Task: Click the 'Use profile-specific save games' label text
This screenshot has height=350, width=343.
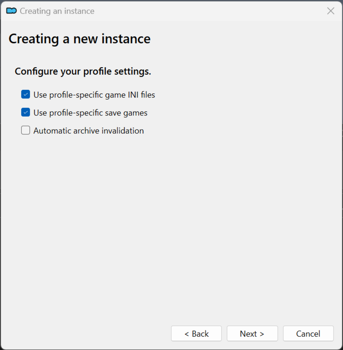Action: [x=90, y=113]
